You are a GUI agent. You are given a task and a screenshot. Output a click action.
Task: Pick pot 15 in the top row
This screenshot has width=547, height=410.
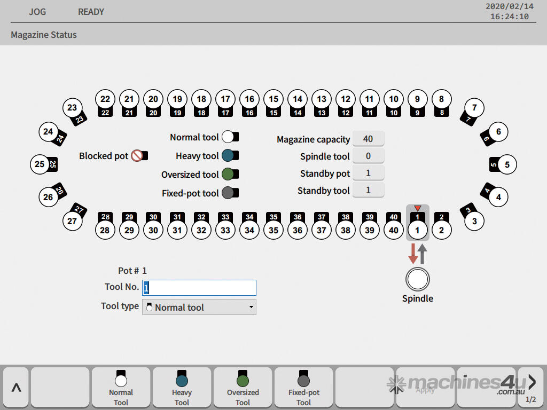[273, 99]
